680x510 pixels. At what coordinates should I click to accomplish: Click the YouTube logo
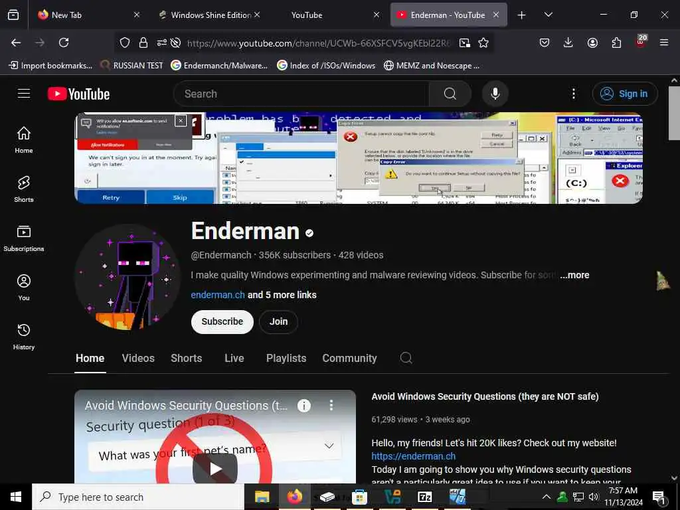pos(78,94)
